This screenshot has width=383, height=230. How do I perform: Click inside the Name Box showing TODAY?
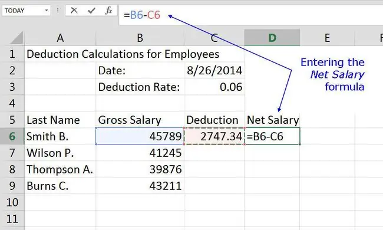point(23,11)
